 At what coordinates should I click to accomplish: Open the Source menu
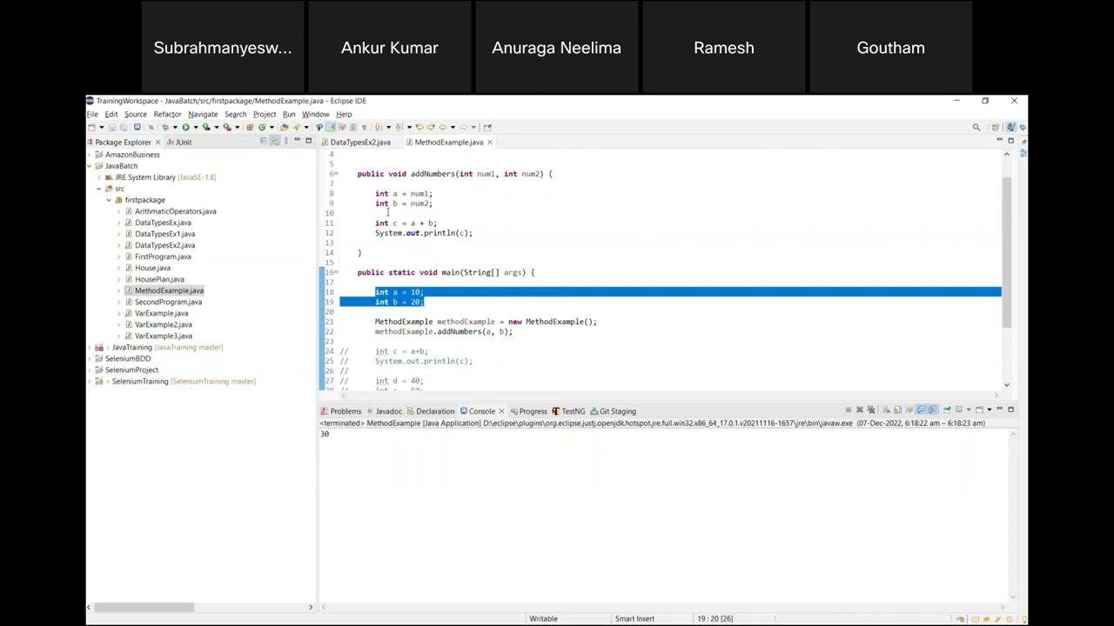pos(136,114)
